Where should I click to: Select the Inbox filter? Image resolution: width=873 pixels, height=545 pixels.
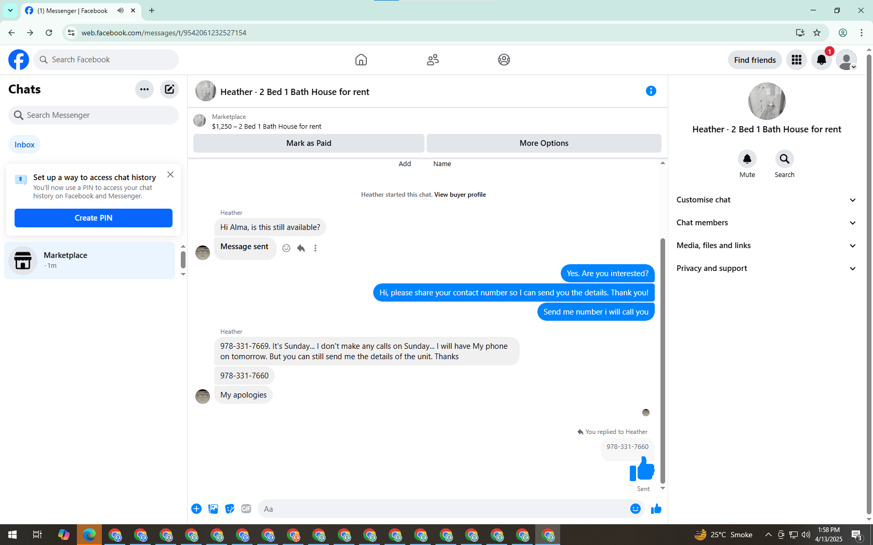24,145
